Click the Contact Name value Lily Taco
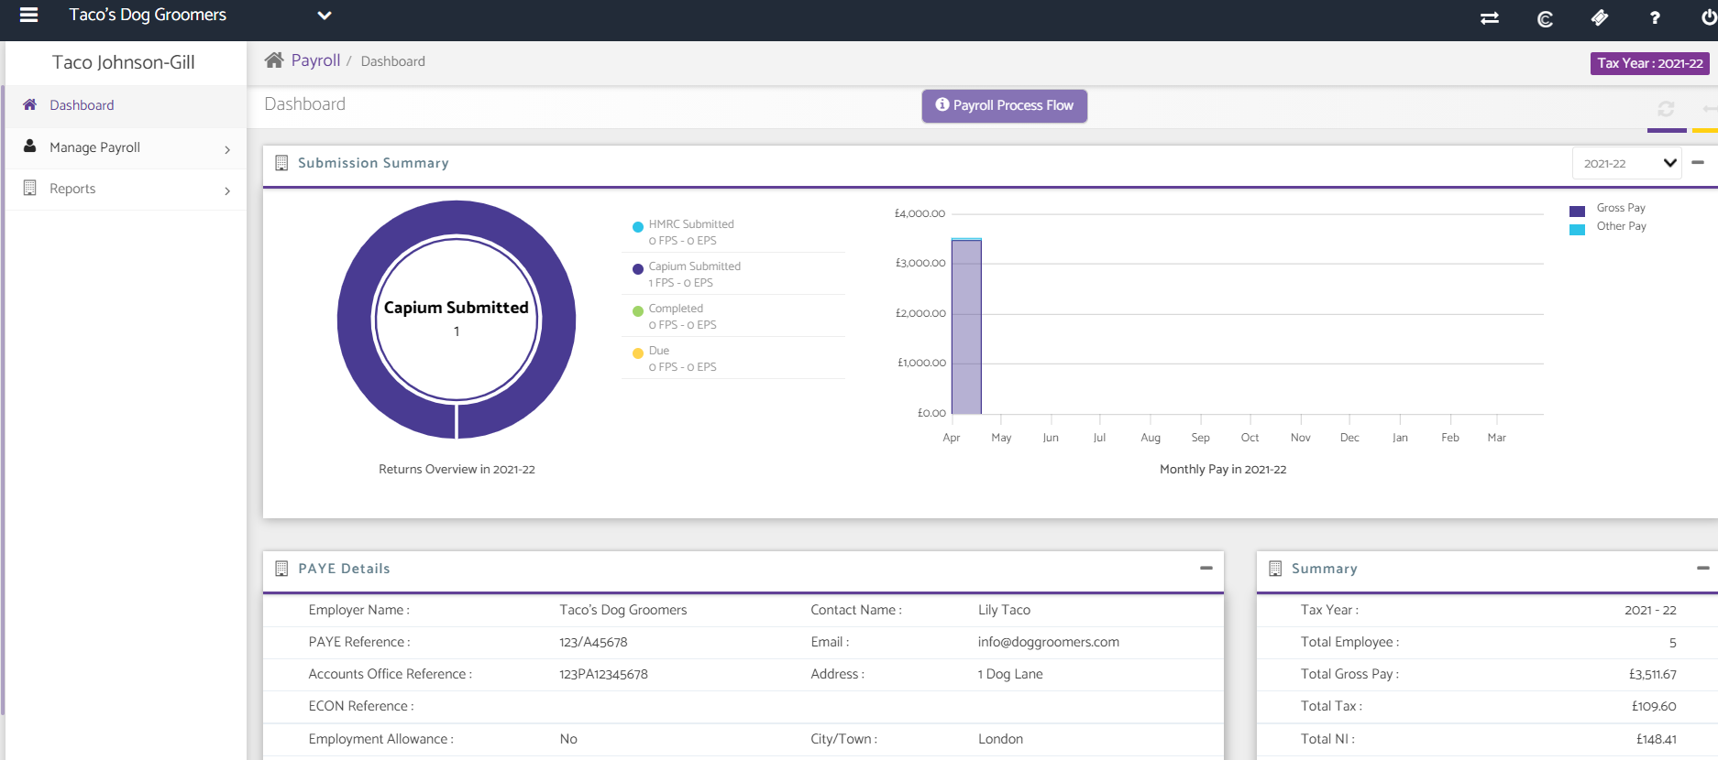 1004,610
